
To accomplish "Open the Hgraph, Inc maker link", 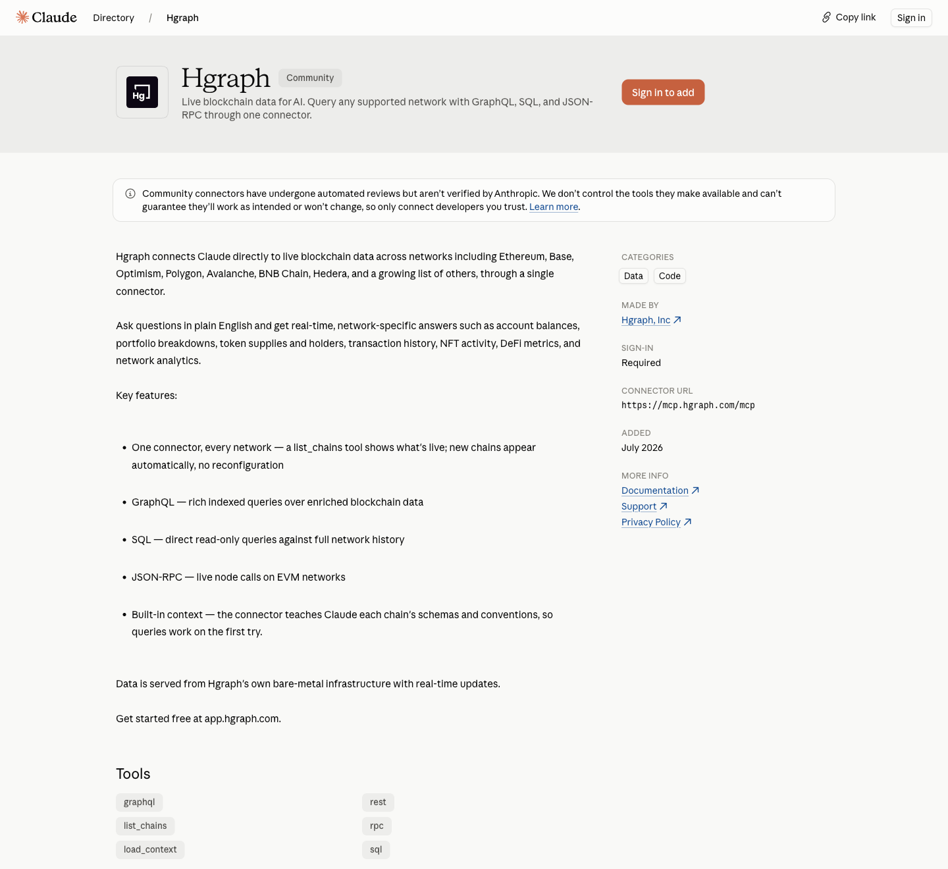I will click(646, 320).
